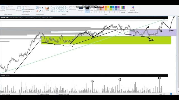The height and width of the screenshot is (100, 179).
Task: Select the Eraser tool
Action: pos(37,11)
